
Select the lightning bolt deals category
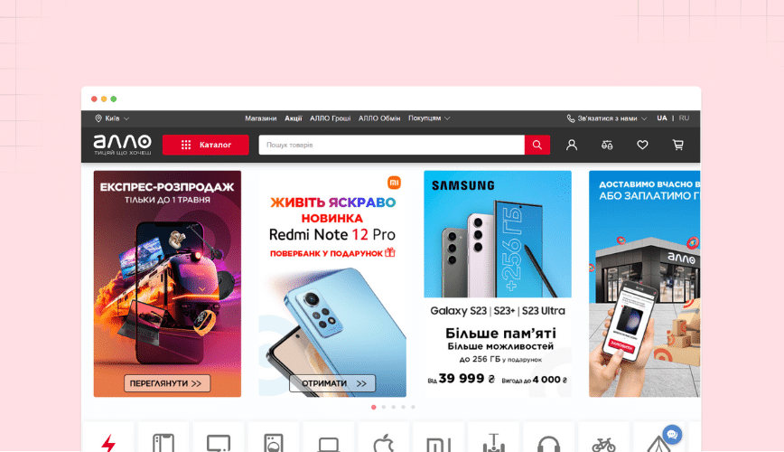[x=108, y=442]
